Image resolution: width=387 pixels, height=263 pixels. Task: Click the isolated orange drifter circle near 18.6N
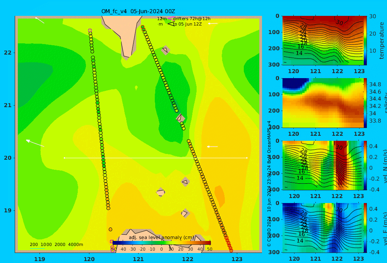(110, 229)
